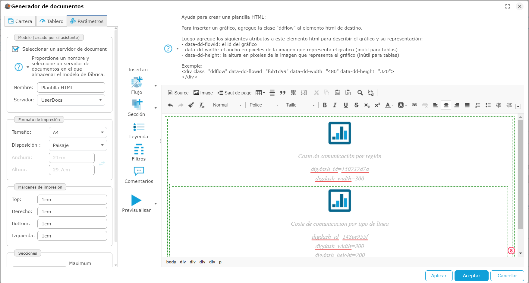Toggle bulleted list
529x283 pixels.
488,105
